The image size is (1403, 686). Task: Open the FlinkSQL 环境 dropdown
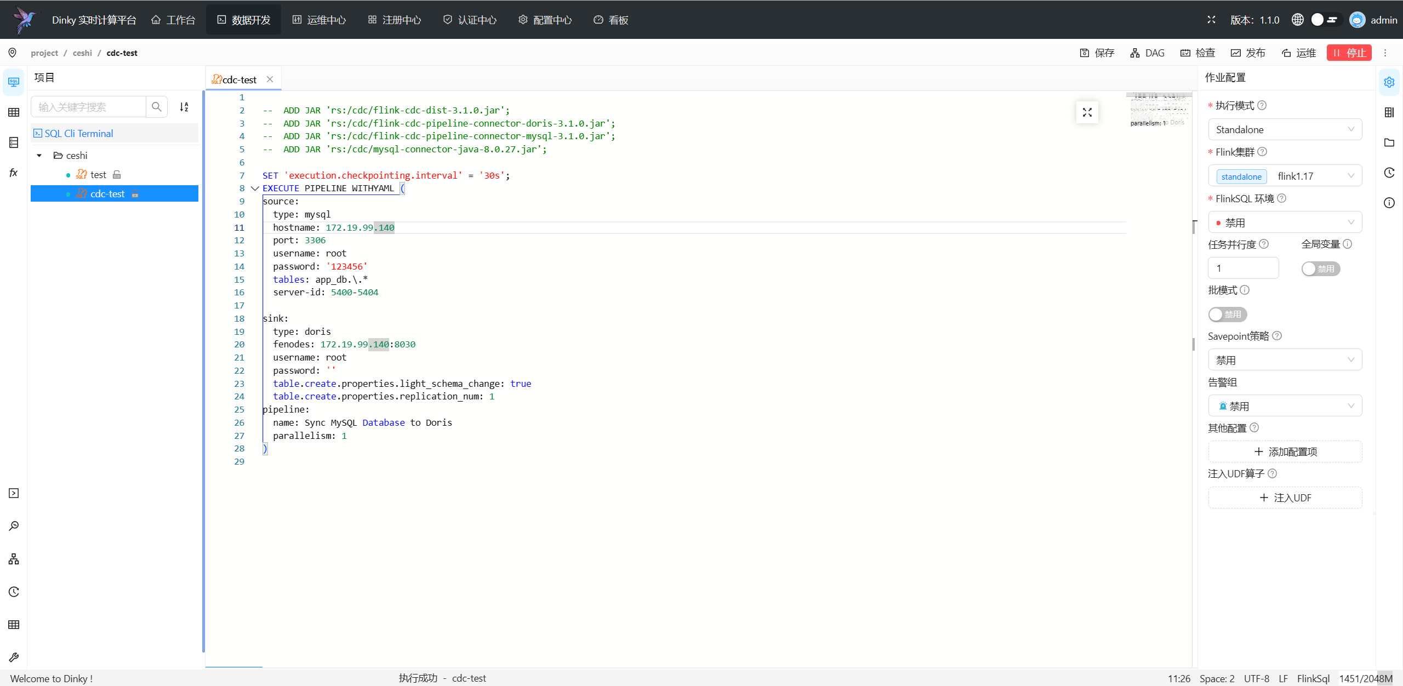point(1285,222)
